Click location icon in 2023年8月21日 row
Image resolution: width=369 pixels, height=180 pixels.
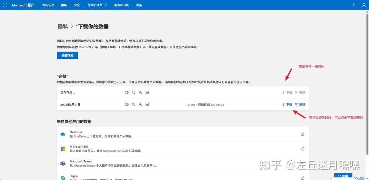click(140, 104)
